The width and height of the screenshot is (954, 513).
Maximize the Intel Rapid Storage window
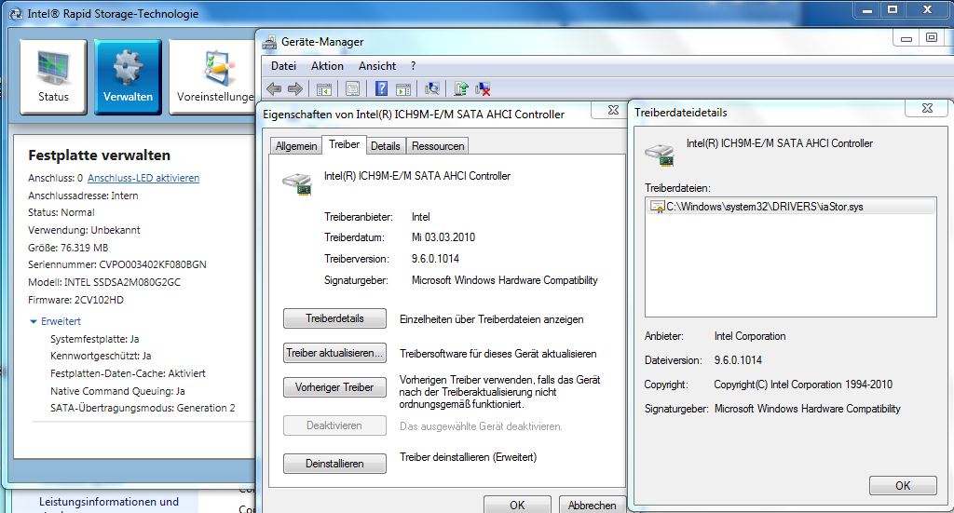tap(893, 9)
